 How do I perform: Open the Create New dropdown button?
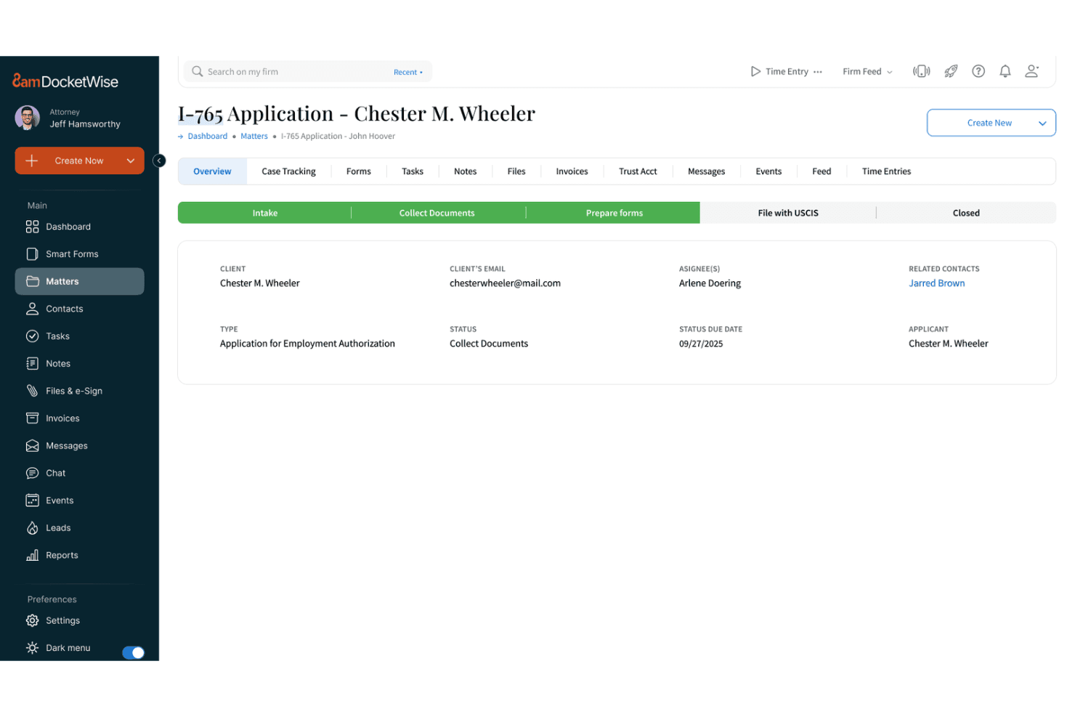pos(991,123)
